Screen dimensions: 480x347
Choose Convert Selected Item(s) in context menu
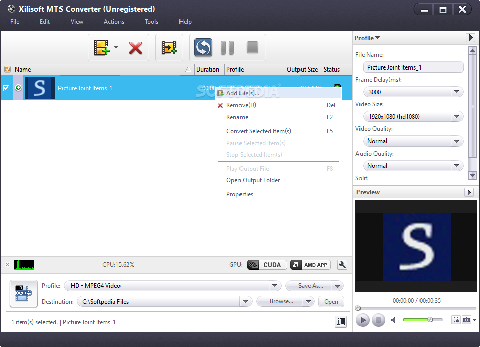tap(278, 131)
